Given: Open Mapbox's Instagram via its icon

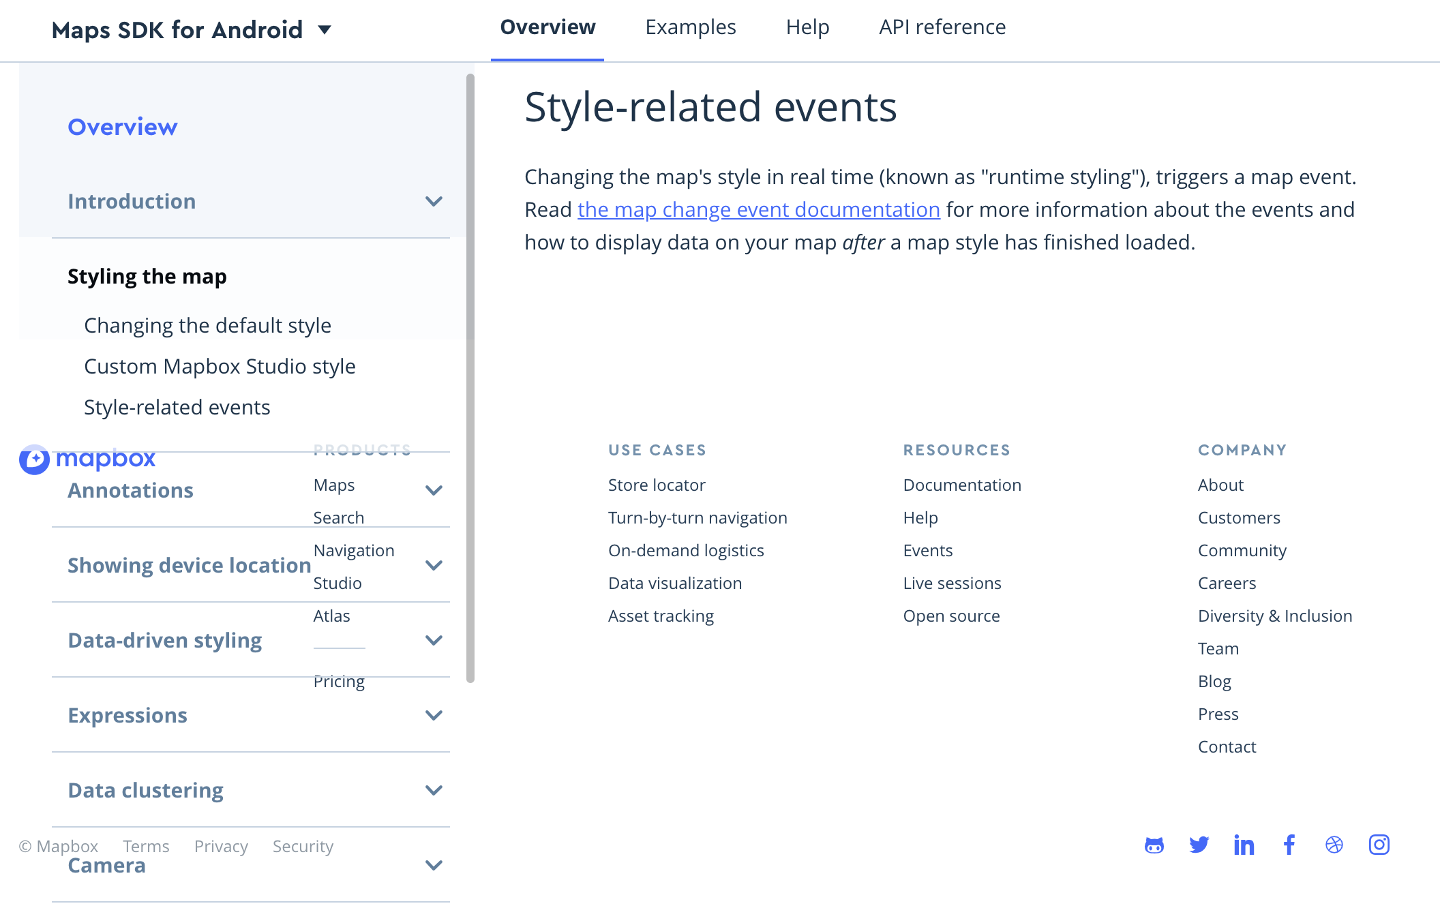Looking at the screenshot, I should 1379,845.
